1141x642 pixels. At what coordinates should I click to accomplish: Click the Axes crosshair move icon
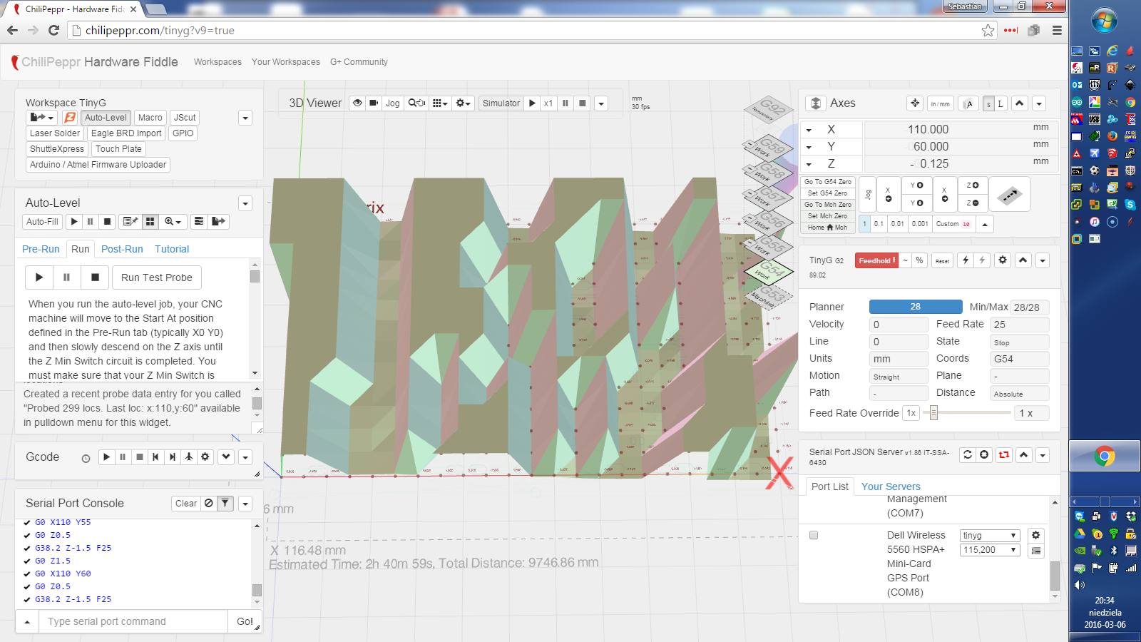[x=915, y=103]
